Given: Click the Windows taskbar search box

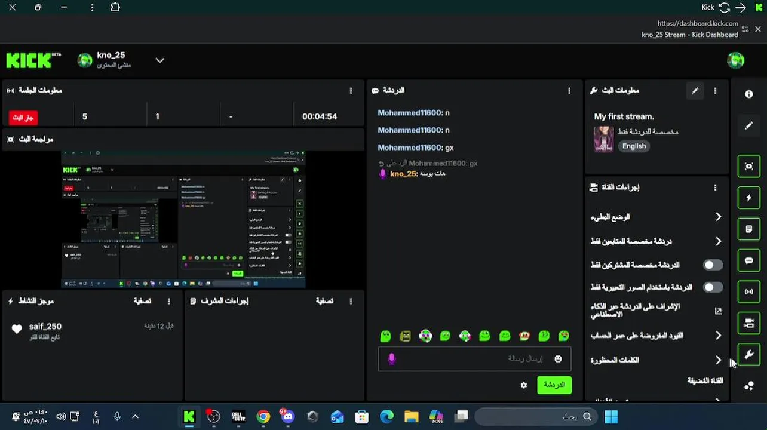Looking at the screenshot, I should click(x=536, y=416).
